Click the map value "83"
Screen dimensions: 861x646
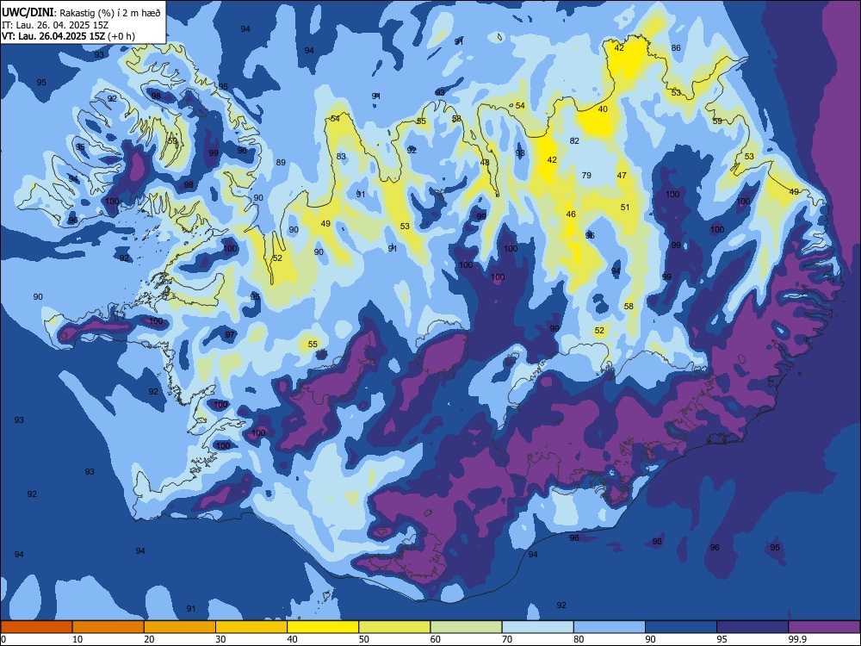click(341, 157)
